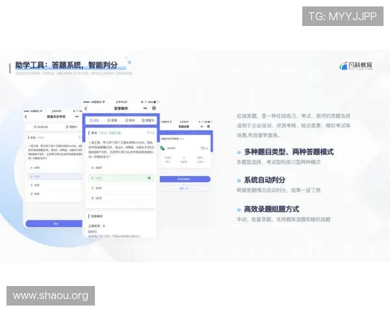The width and height of the screenshot is (390, 312).
Task: Click the score 70 in result card
Action: pos(203,148)
